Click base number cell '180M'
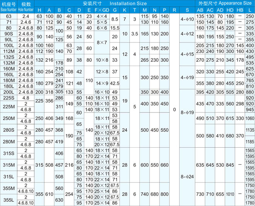Viewport: 255px width, 206px height. click(x=8, y=80)
